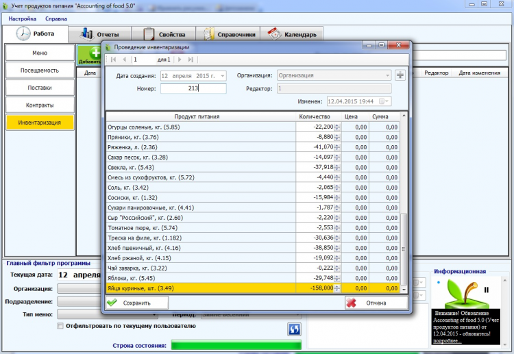Click the Отмена button
The height and width of the screenshot is (354, 514).
click(x=376, y=303)
